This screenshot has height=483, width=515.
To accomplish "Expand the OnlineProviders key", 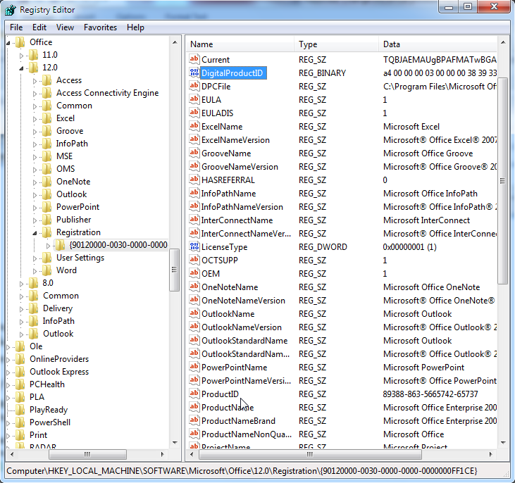I will pos(8,360).
